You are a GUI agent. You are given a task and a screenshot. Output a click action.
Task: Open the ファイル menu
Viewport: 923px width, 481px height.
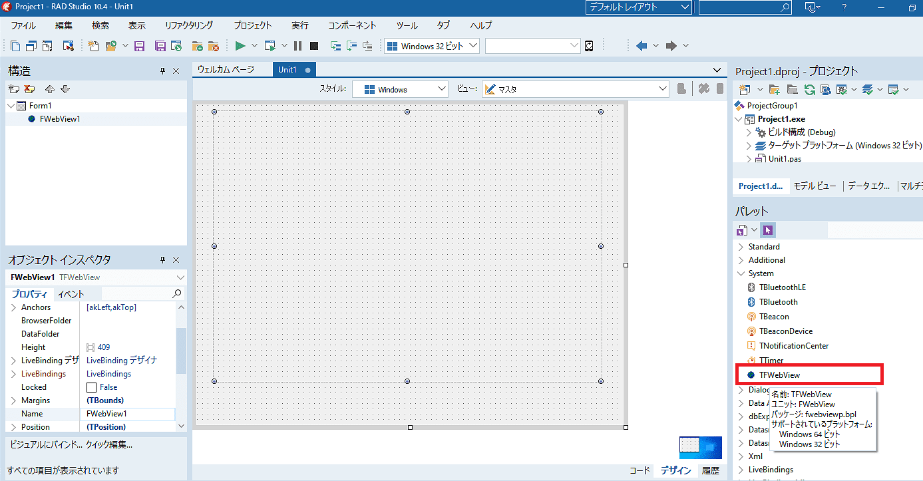(x=23, y=25)
